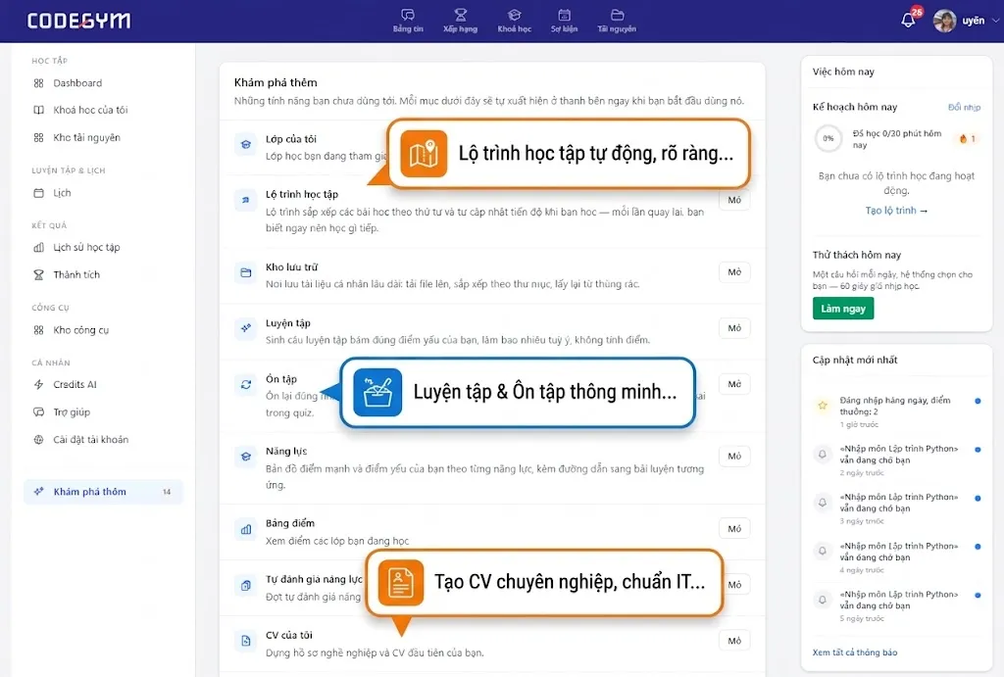Open the notification bell icon
Screen dimensions: 1004x677
point(908,21)
